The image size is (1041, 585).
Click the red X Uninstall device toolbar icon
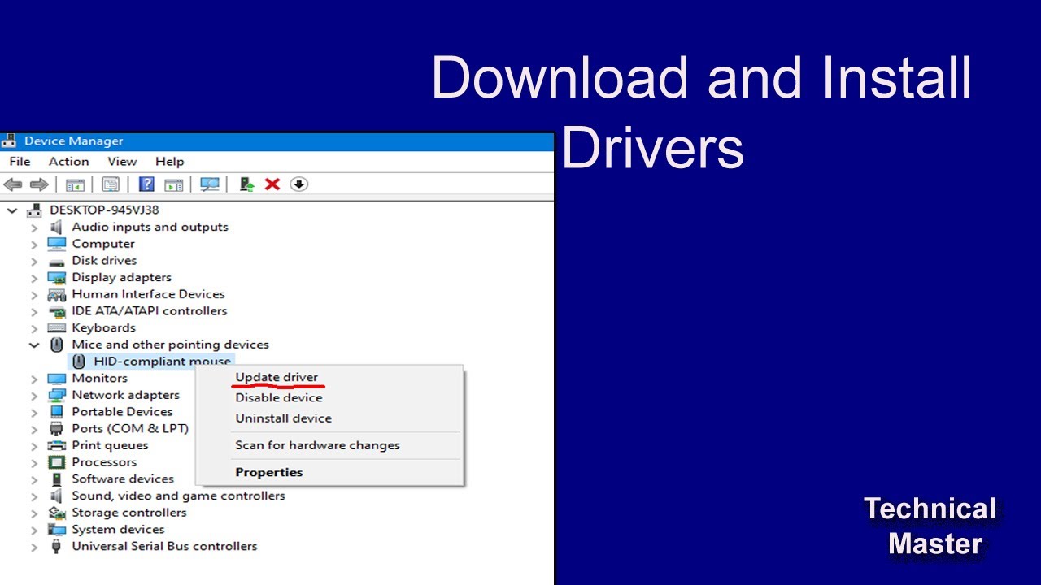(272, 184)
